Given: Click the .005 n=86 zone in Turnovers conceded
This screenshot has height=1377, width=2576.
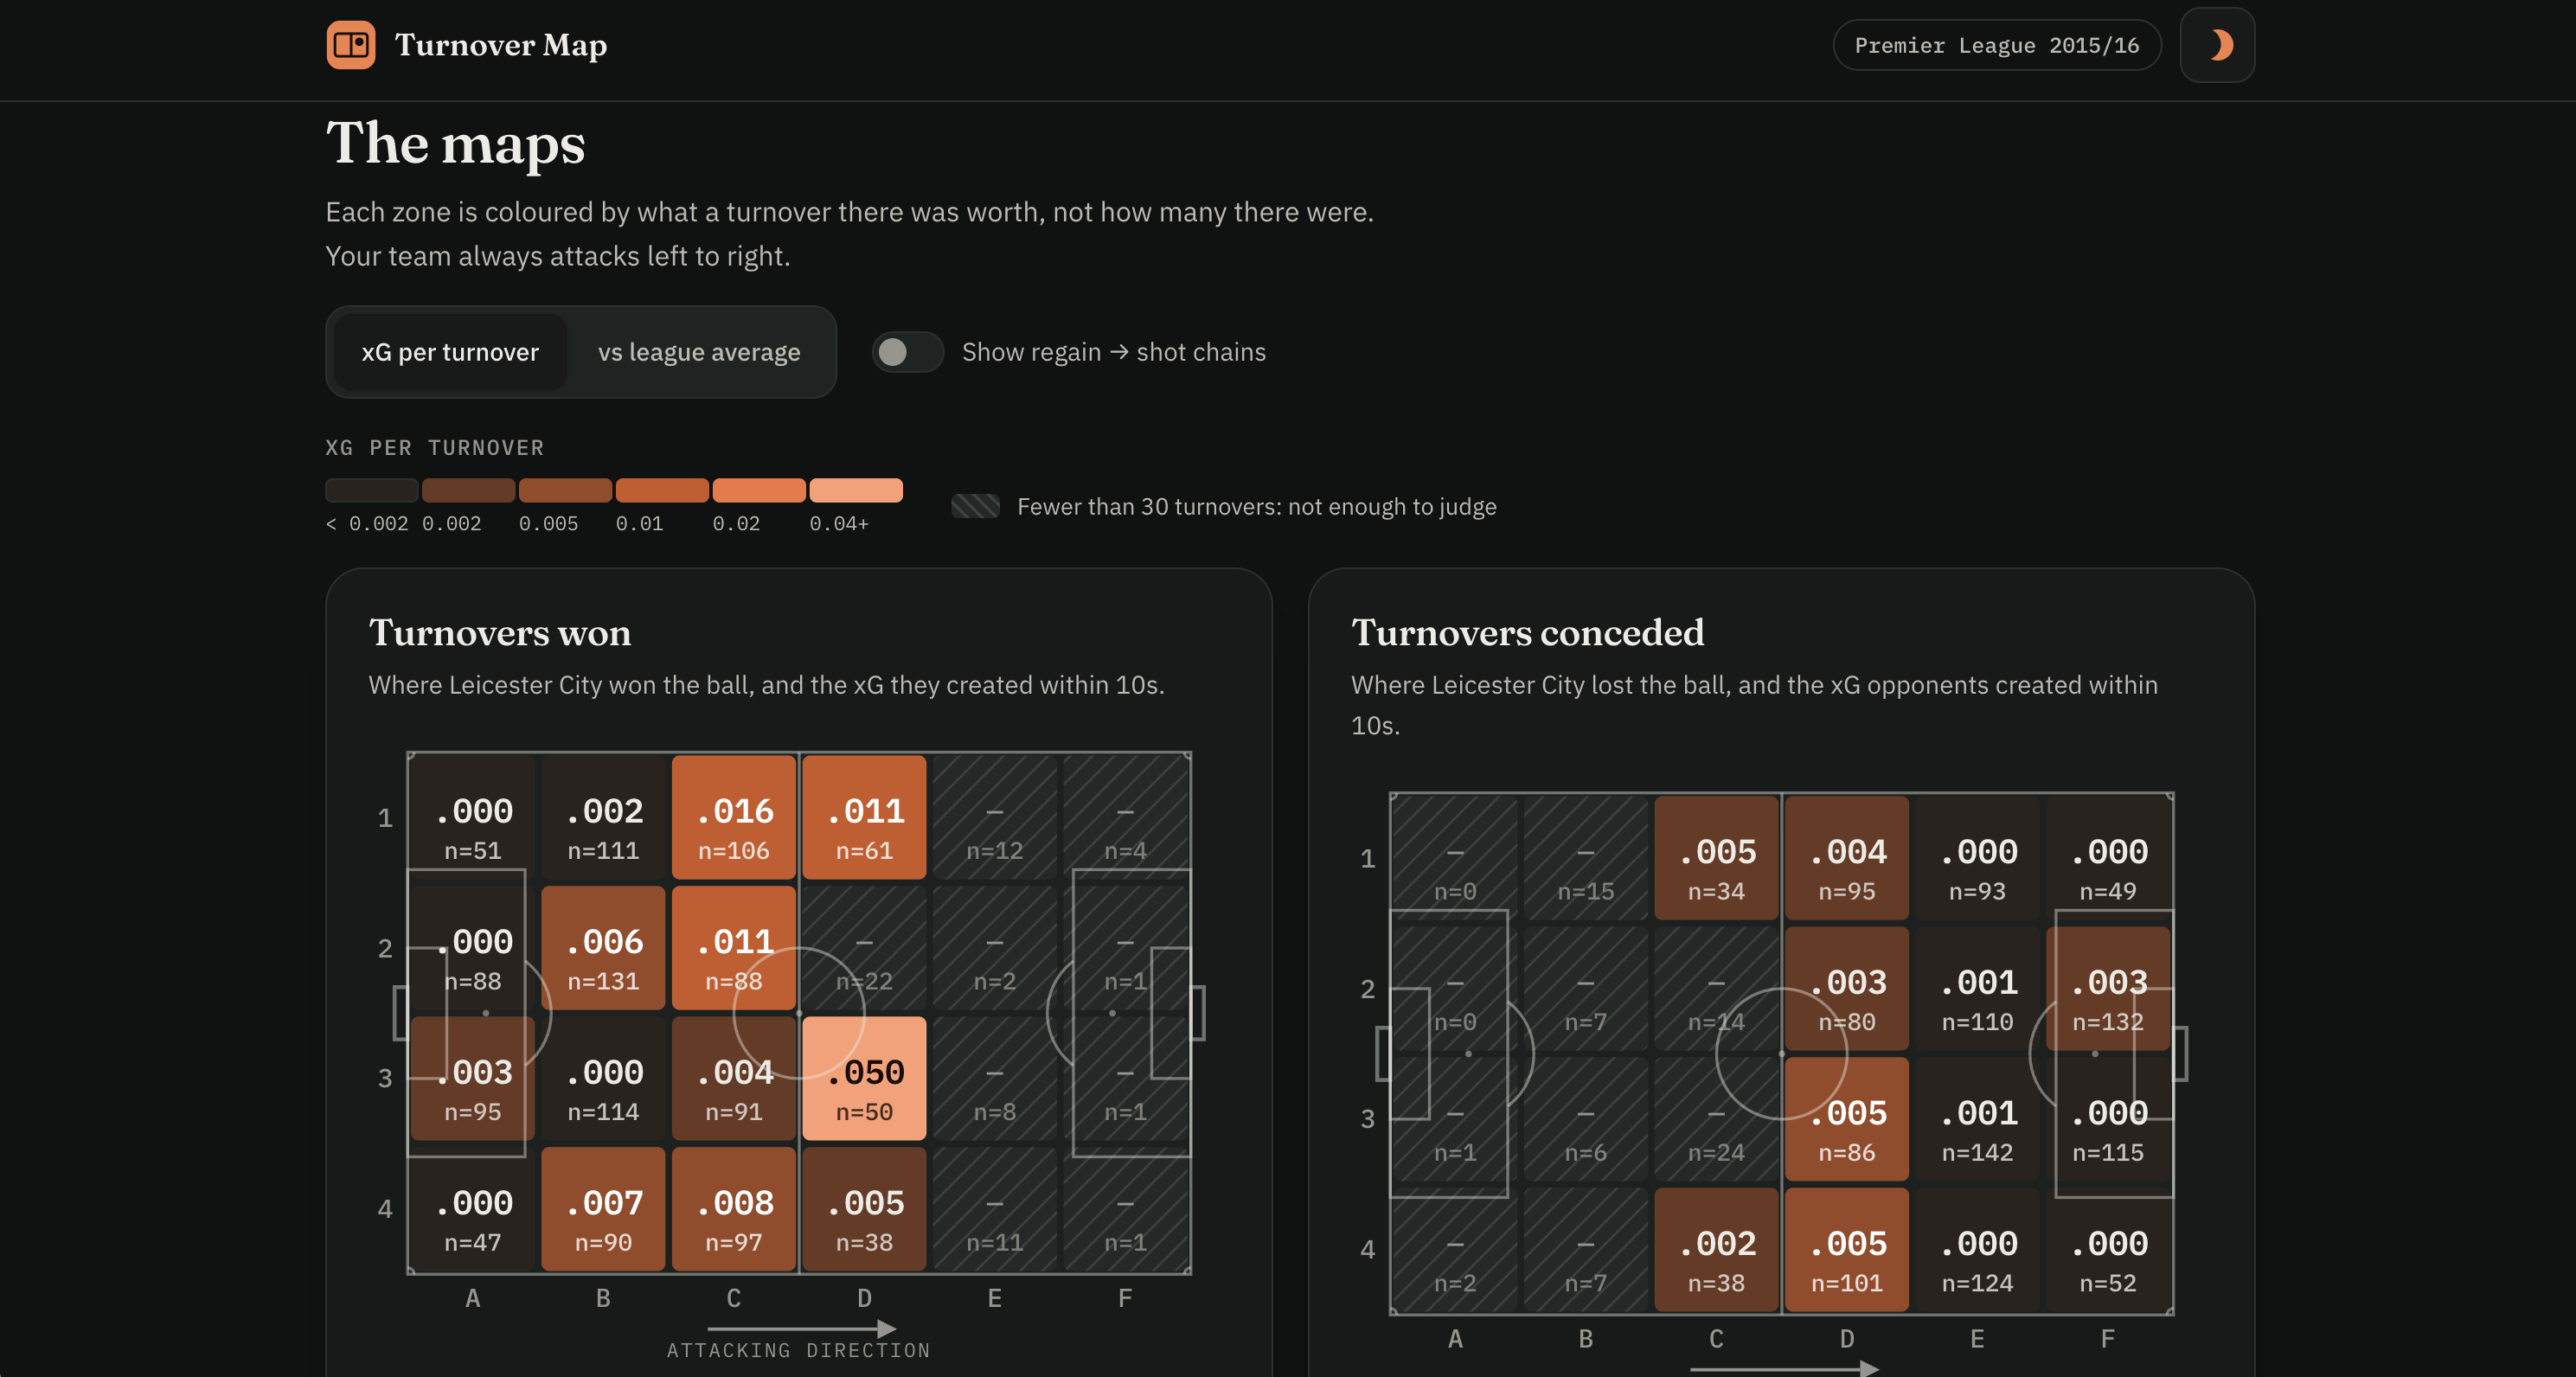Looking at the screenshot, I should [x=1847, y=1119].
